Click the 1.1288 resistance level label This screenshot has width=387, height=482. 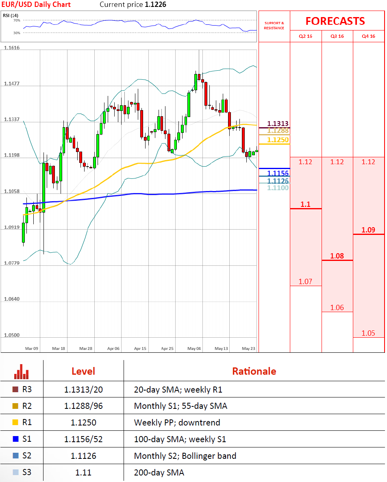click(278, 130)
